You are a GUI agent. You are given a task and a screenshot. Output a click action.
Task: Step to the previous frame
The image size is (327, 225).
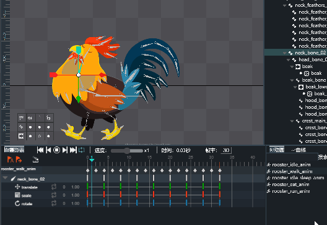(x=48, y=150)
